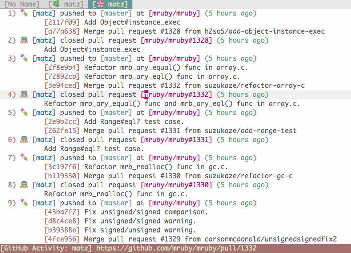The image size is (351, 253).
Task: Click '(5 hours ago)' timestamp on entry 1
Action: 231,13
